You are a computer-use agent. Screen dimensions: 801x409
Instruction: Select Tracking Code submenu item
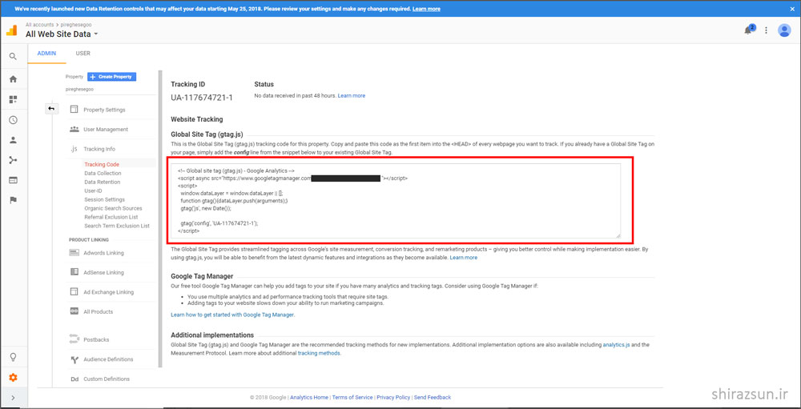point(102,164)
